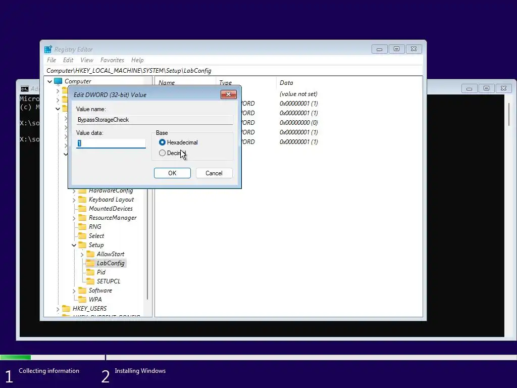Screen dimensions: 517x388
Task: Open the Edit menu in Registry Editor
Action: [68, 60]
